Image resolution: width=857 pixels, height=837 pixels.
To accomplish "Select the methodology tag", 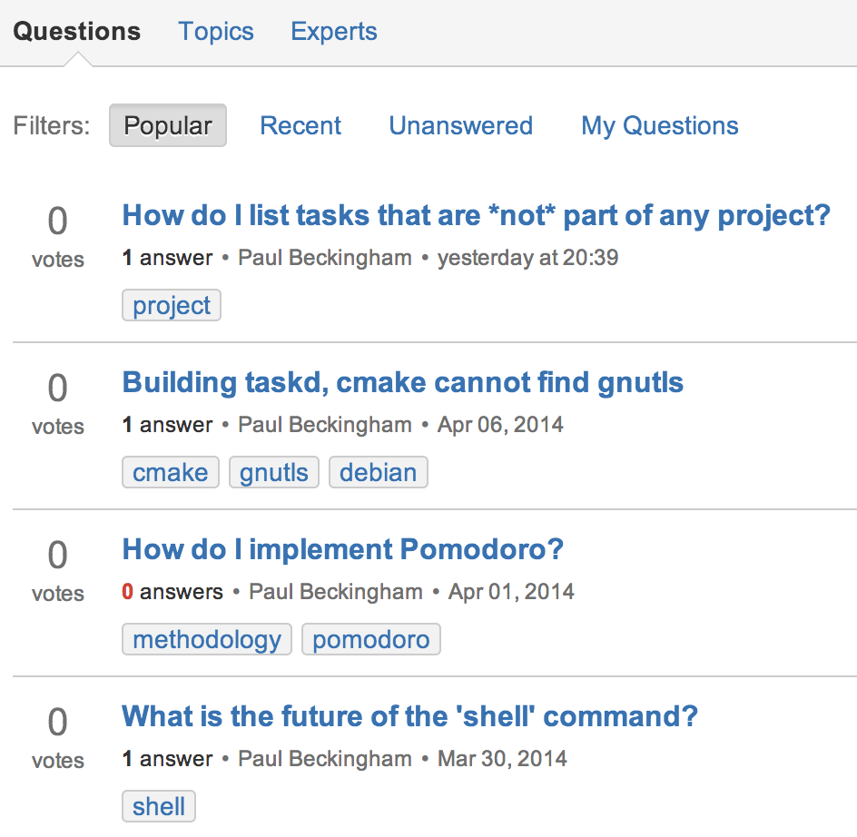I will click(207, 639).
